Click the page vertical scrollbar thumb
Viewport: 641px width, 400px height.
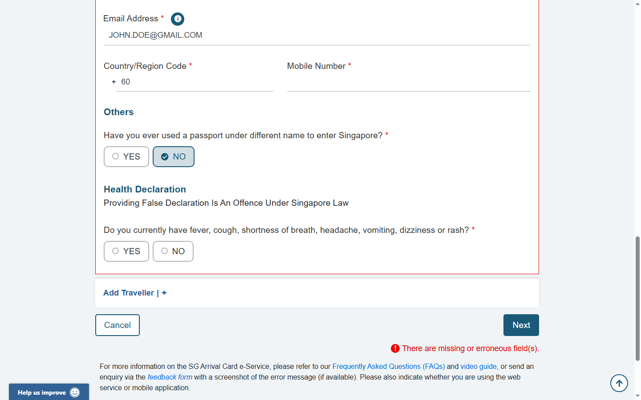pos(637,298)
